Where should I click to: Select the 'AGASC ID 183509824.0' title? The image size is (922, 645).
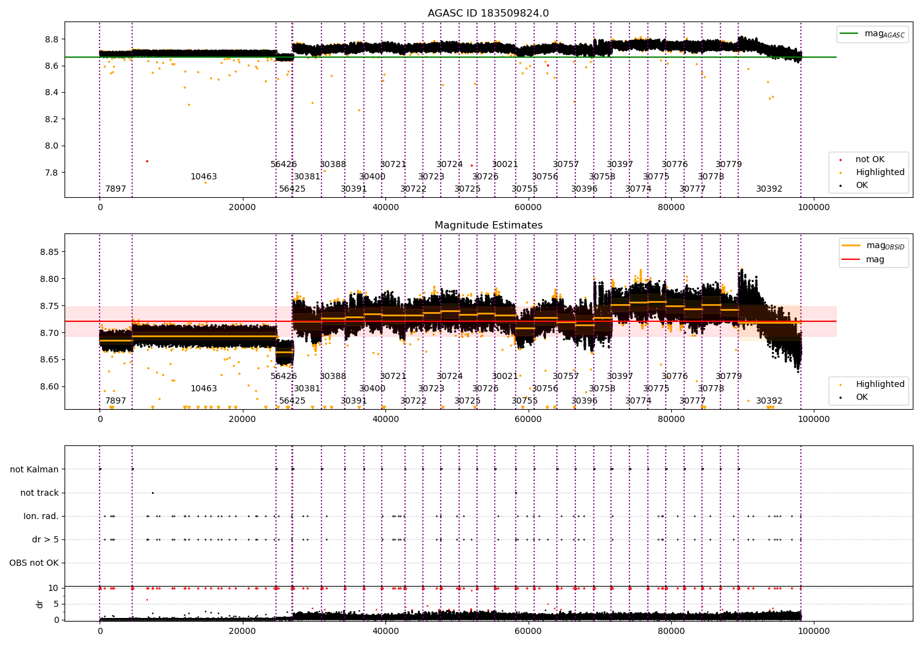click(x=489, y=14)
